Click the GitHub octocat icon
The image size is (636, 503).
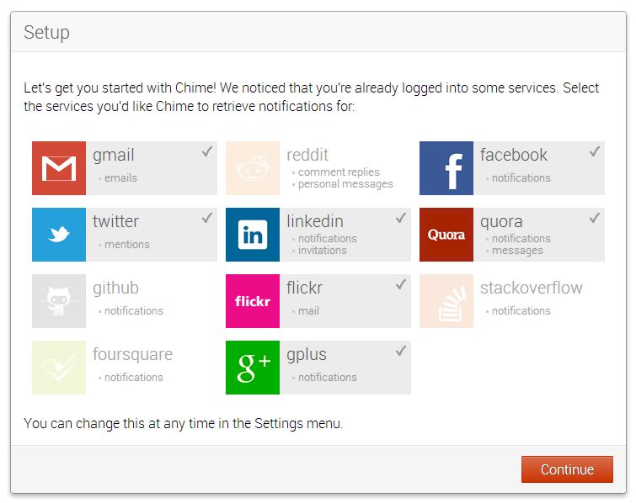pyautogui.click(x=59, y=301)
